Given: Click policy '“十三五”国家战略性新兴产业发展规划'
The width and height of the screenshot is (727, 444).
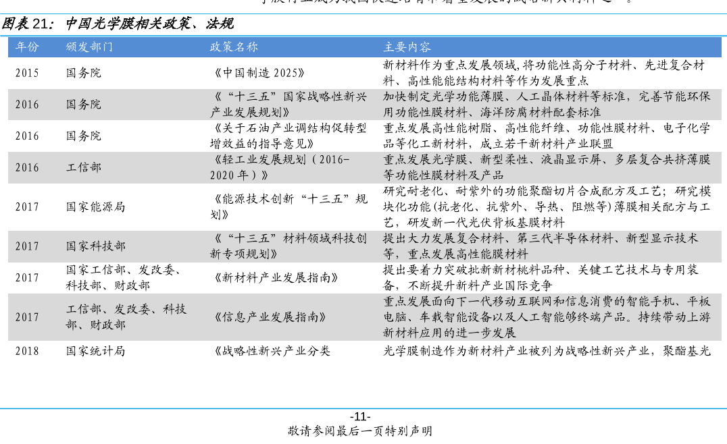Looking at the screenshot, I should point(289,104).
